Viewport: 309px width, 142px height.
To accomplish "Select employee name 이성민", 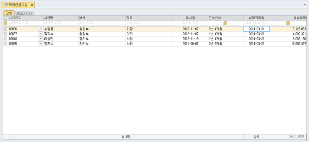I will pos(49,39).
